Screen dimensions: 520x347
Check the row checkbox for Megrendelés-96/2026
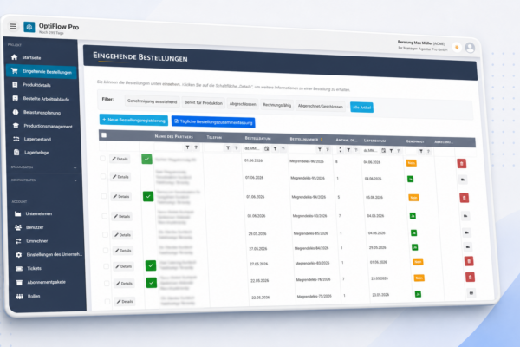(102, 159)
